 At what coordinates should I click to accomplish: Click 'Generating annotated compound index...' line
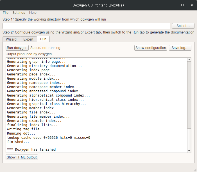point(46,91)
